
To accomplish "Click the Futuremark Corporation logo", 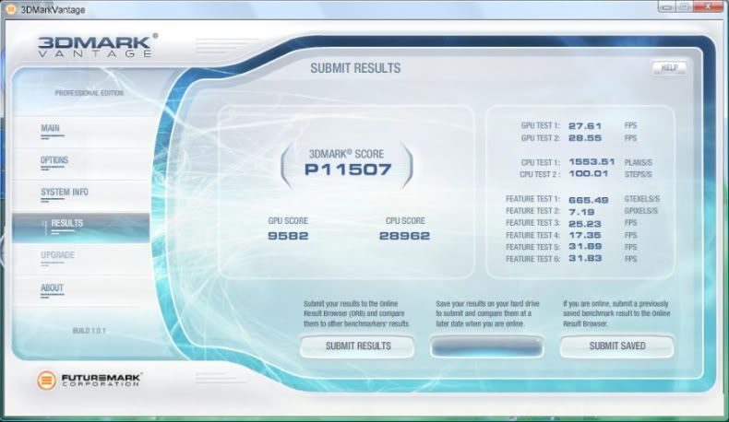I will (90, 381).
